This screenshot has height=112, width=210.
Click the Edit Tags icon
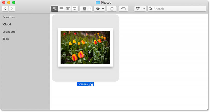pyautogui.click(x=123, y=9)
